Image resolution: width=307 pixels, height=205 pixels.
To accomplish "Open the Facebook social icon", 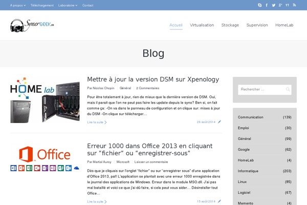I will pos(267,5).
